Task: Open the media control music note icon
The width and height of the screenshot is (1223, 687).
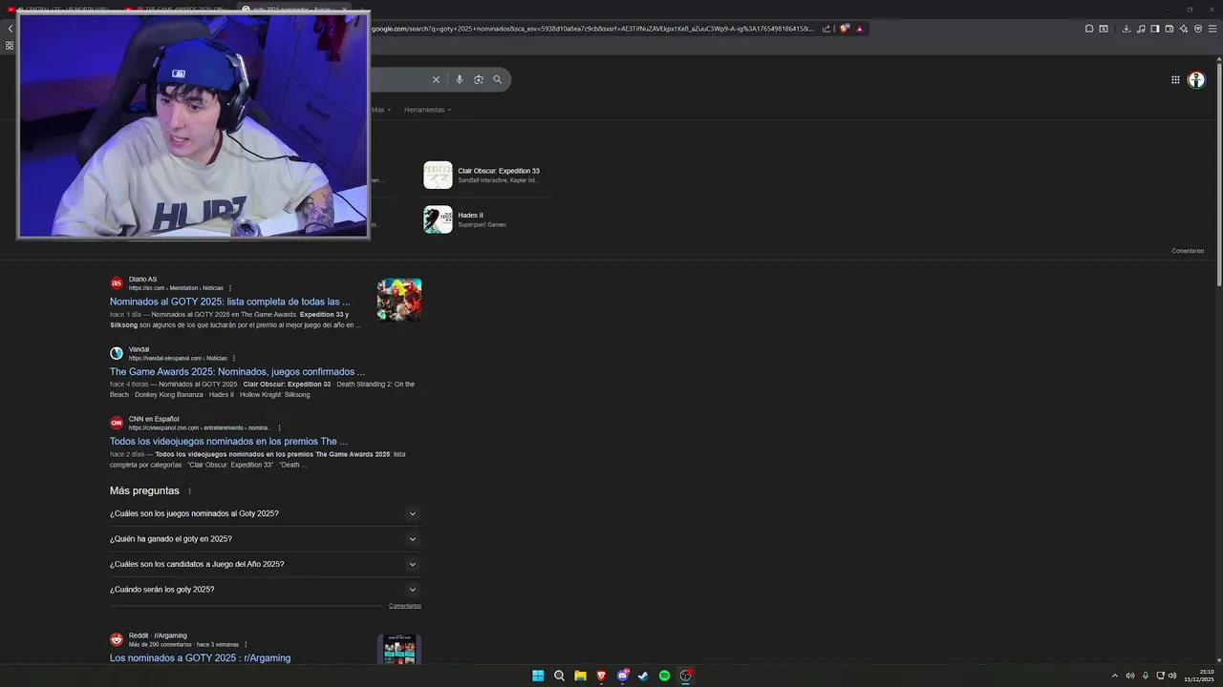Action: click(x=1141, y=29)
